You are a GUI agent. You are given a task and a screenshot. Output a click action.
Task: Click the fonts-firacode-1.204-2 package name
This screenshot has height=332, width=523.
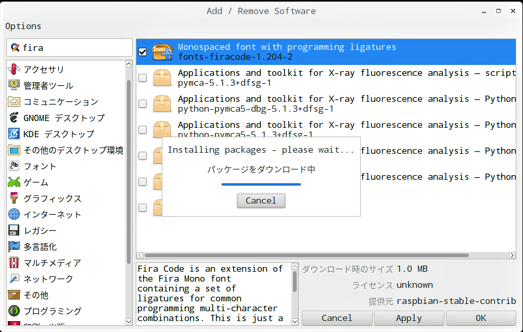pyautogui.click(x=235, y=57)
